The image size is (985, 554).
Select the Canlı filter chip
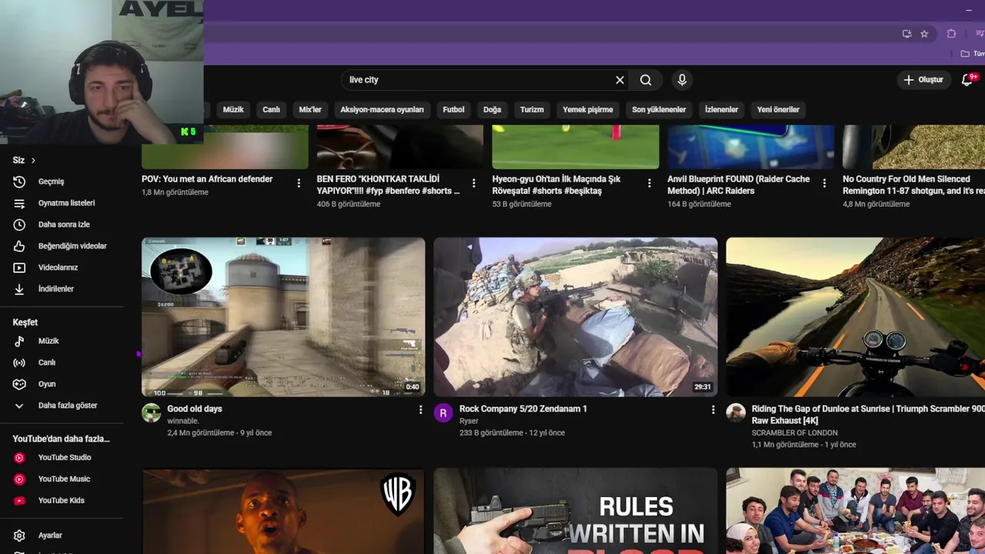(x=272, y=109)
